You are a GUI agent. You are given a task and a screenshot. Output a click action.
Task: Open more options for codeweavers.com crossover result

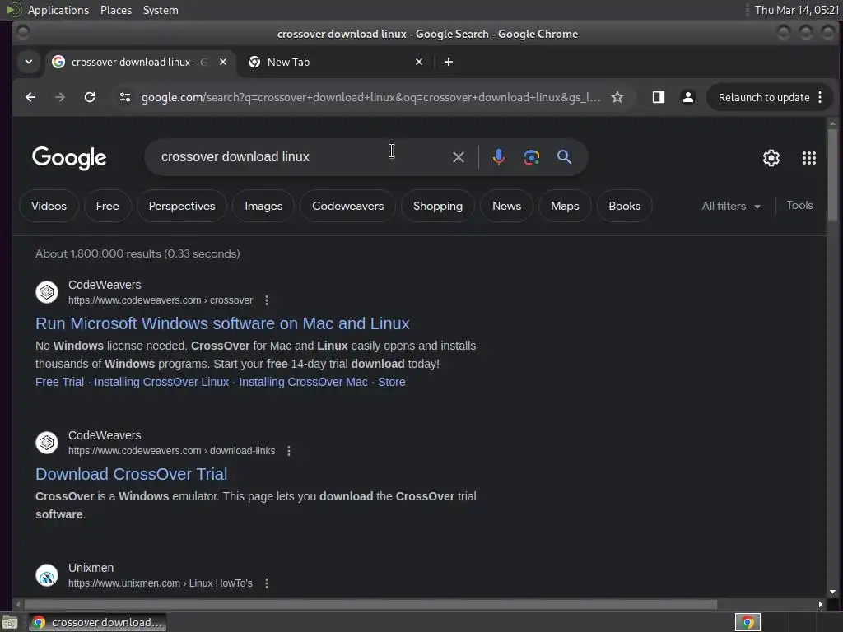click(267, 300)
